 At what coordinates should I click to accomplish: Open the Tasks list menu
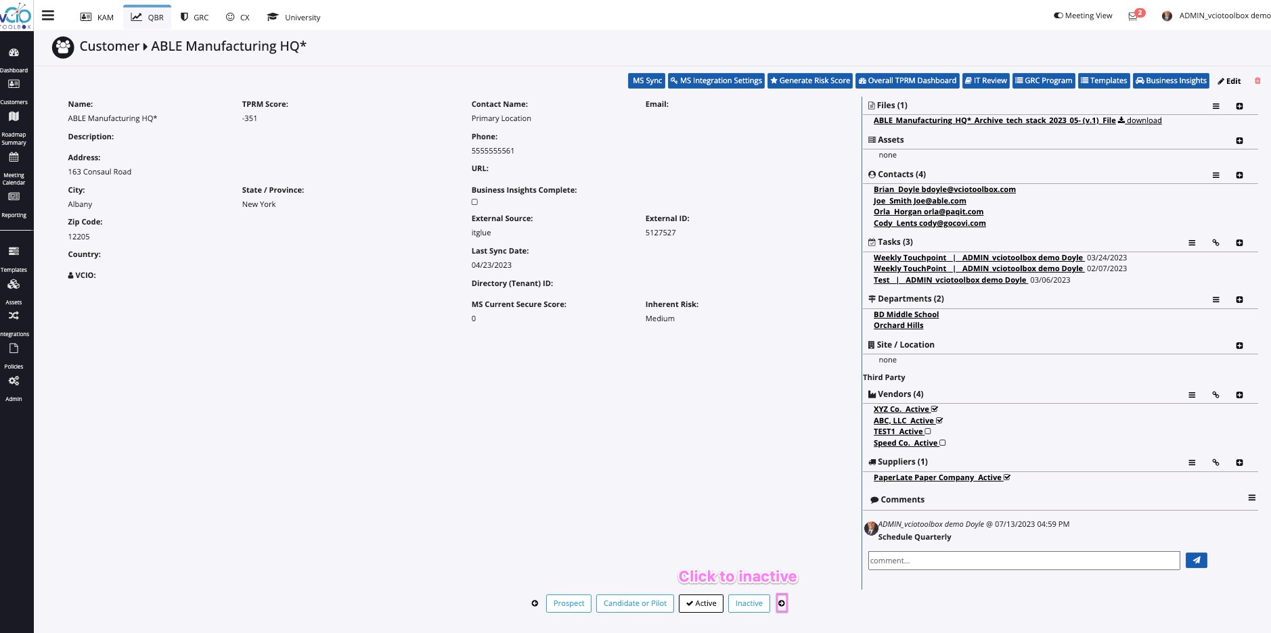(1192, 243)
